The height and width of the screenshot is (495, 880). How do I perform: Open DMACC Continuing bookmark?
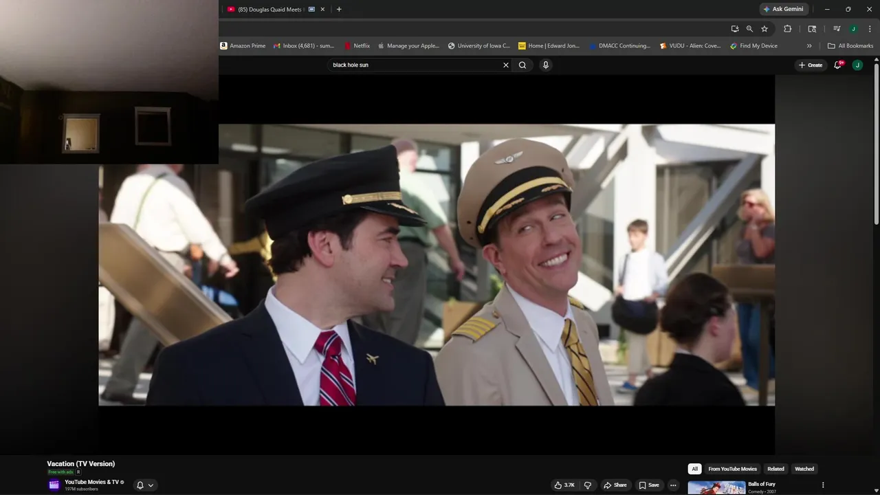point(619,46)
